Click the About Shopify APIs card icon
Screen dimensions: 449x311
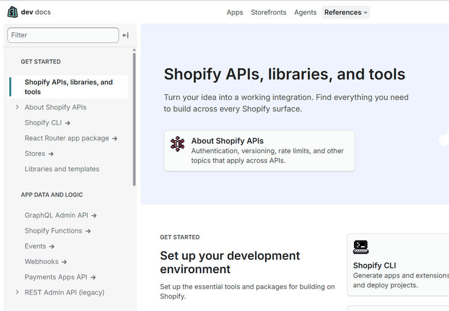coord(177,144)
